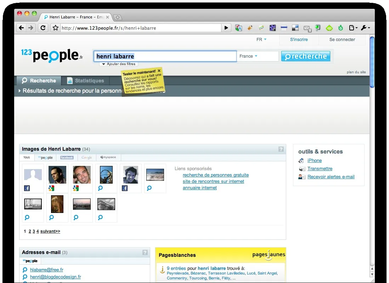Open the smiling man photo thumbnail
The width and height of the screenshot is (389, 283).
tap(82, 175)
